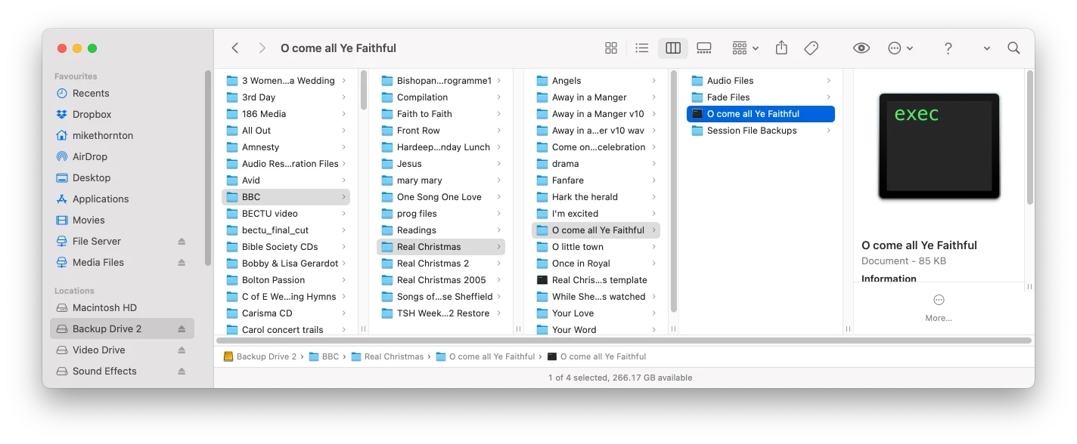
Task: Click the Search magnifier icon
Action: [x=1014, y=48]
